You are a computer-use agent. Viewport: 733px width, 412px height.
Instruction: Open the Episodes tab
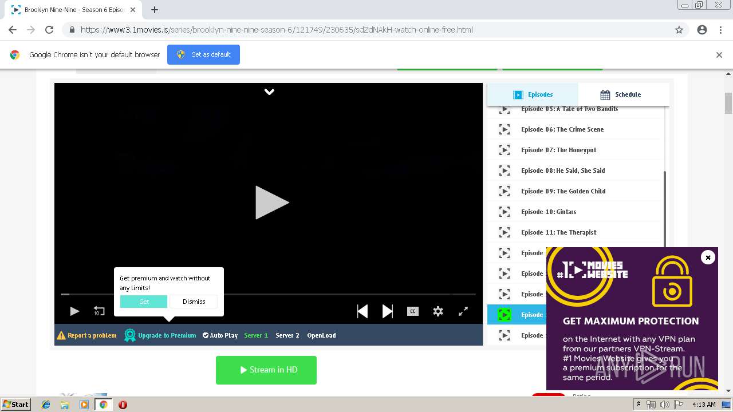[533, 94]
